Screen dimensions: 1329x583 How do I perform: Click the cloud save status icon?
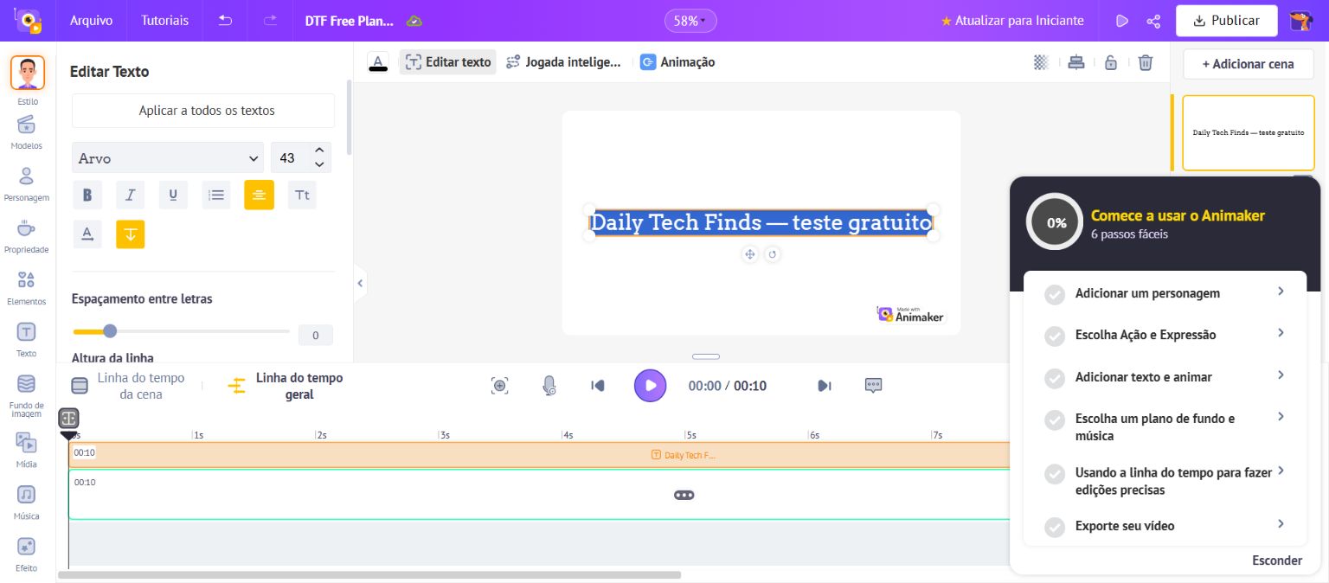(414, 21)
